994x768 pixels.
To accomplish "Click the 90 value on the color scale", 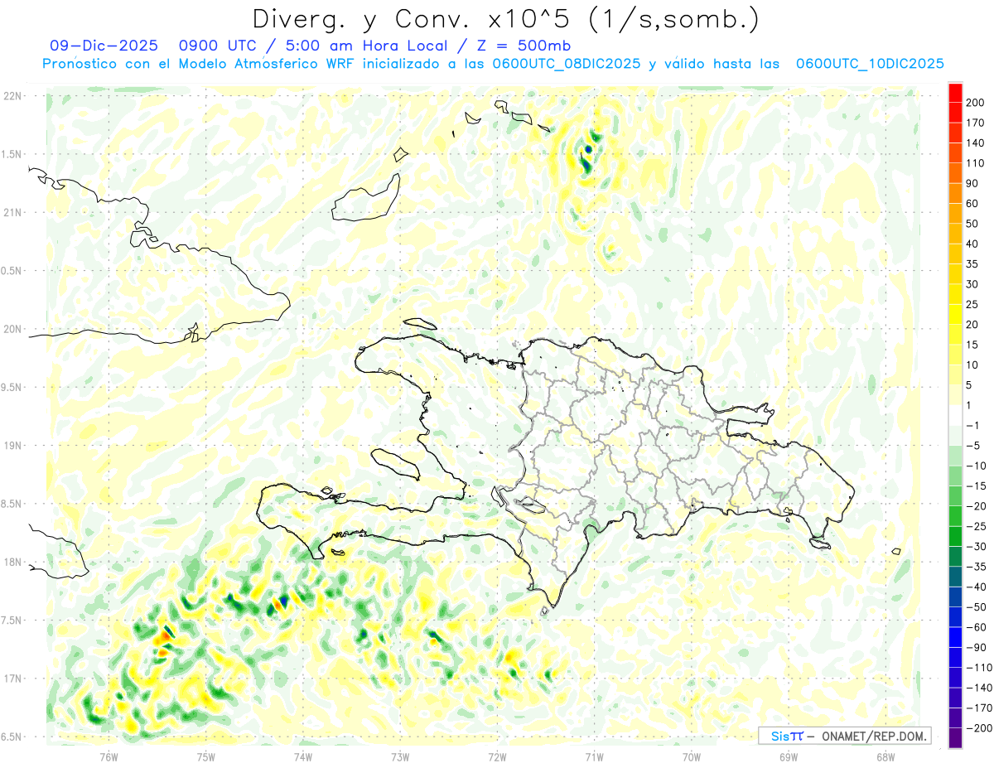I will tap(972, 183).
